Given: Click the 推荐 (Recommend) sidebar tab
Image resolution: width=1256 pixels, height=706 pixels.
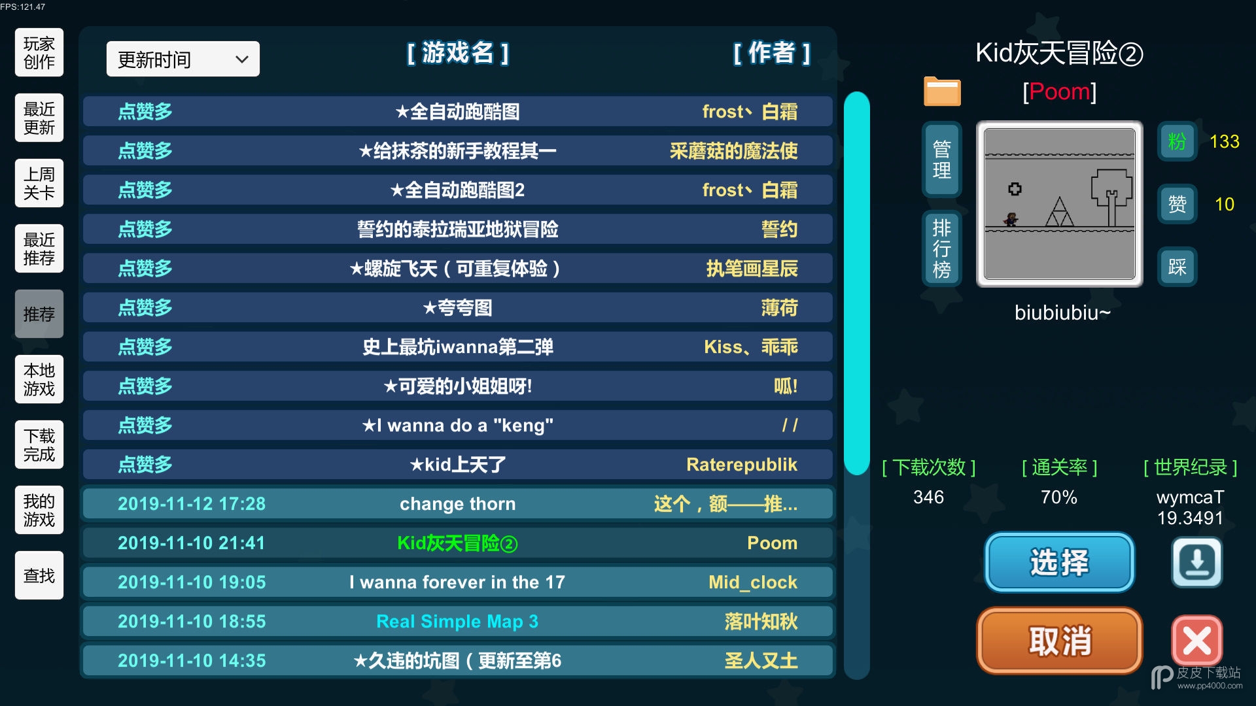Looking at the screenshot, I should [39, 314].
